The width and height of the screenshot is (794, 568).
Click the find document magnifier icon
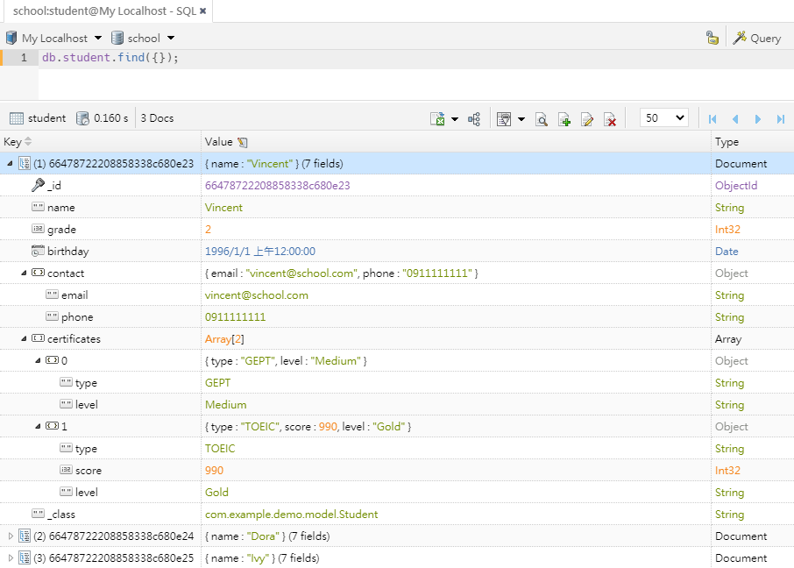point(542,118)
